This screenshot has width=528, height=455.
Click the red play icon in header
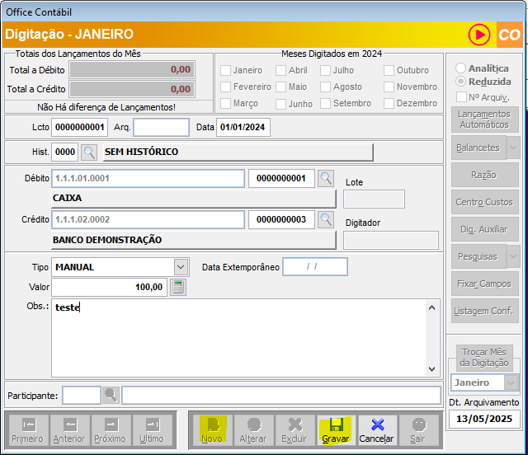pyautogui.click(x=479, y=35)
